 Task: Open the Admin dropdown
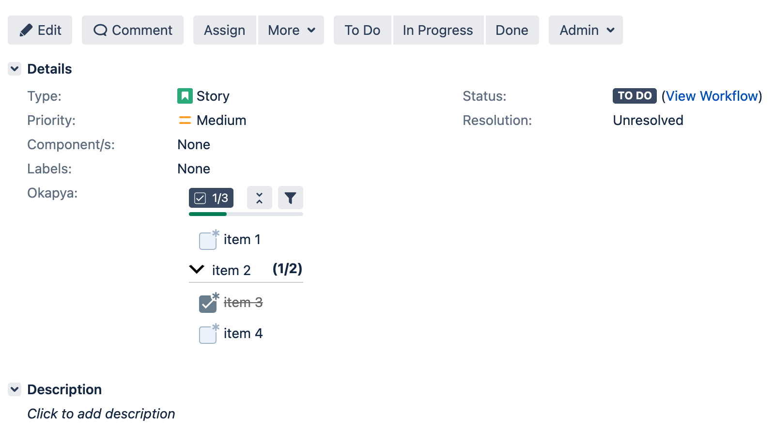tap(586, 30)
